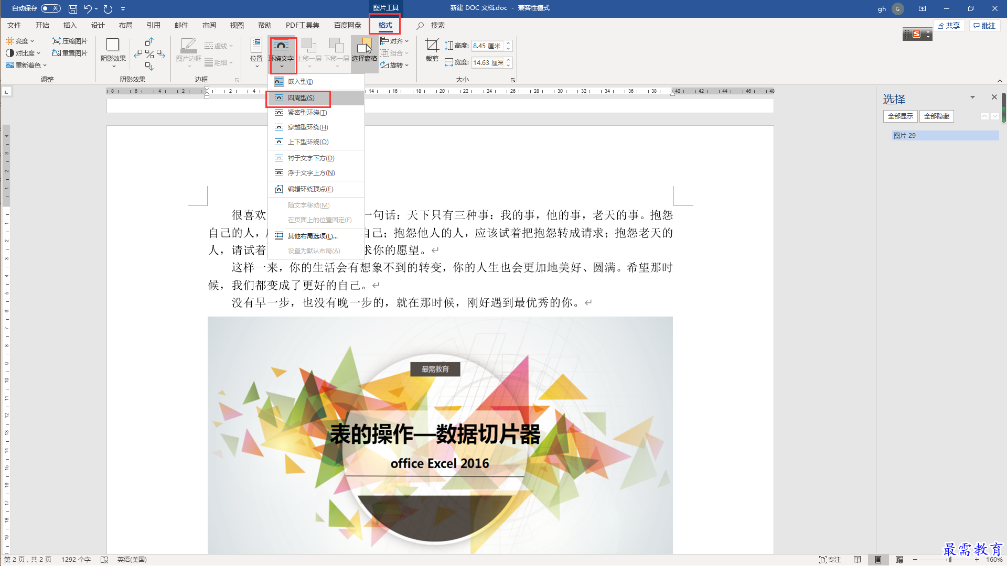This screenshot has width=1007, height=566.
Task: Select the 裁剪 crop tool
Action: pos(432,50)
